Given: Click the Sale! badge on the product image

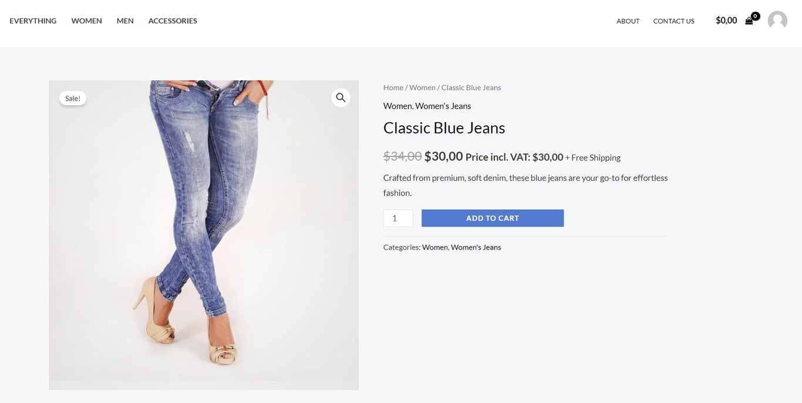Looking at the screenshot, I should tap(72, 98).
